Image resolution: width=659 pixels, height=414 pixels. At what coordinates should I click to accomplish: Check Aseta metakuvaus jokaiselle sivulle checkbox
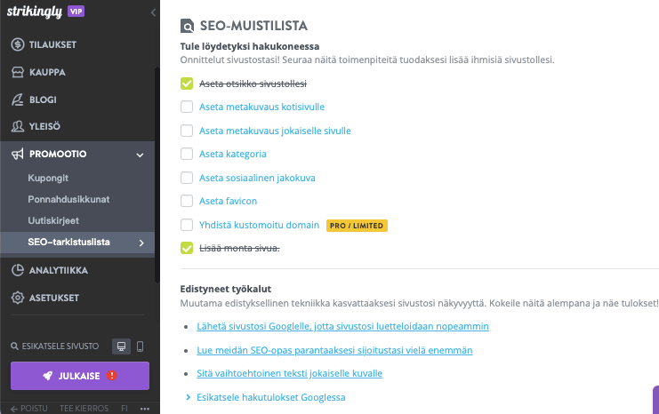point(187,131)
